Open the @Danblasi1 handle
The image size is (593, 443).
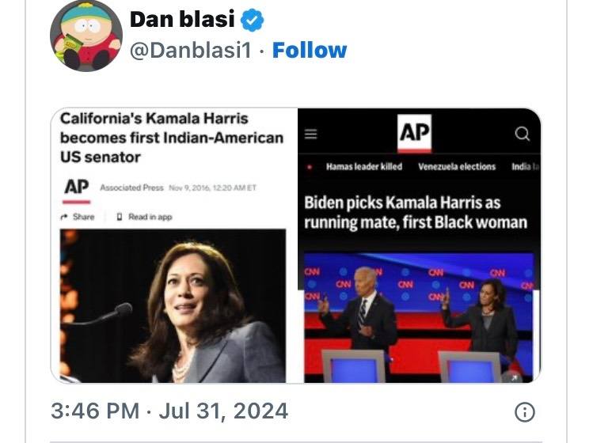coord(191,51)
